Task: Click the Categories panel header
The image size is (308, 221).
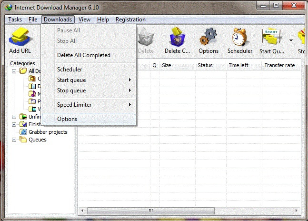Action: [x=22, y=63]
